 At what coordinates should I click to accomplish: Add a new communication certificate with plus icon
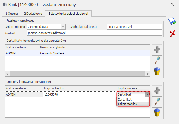[x=157, y=49]
